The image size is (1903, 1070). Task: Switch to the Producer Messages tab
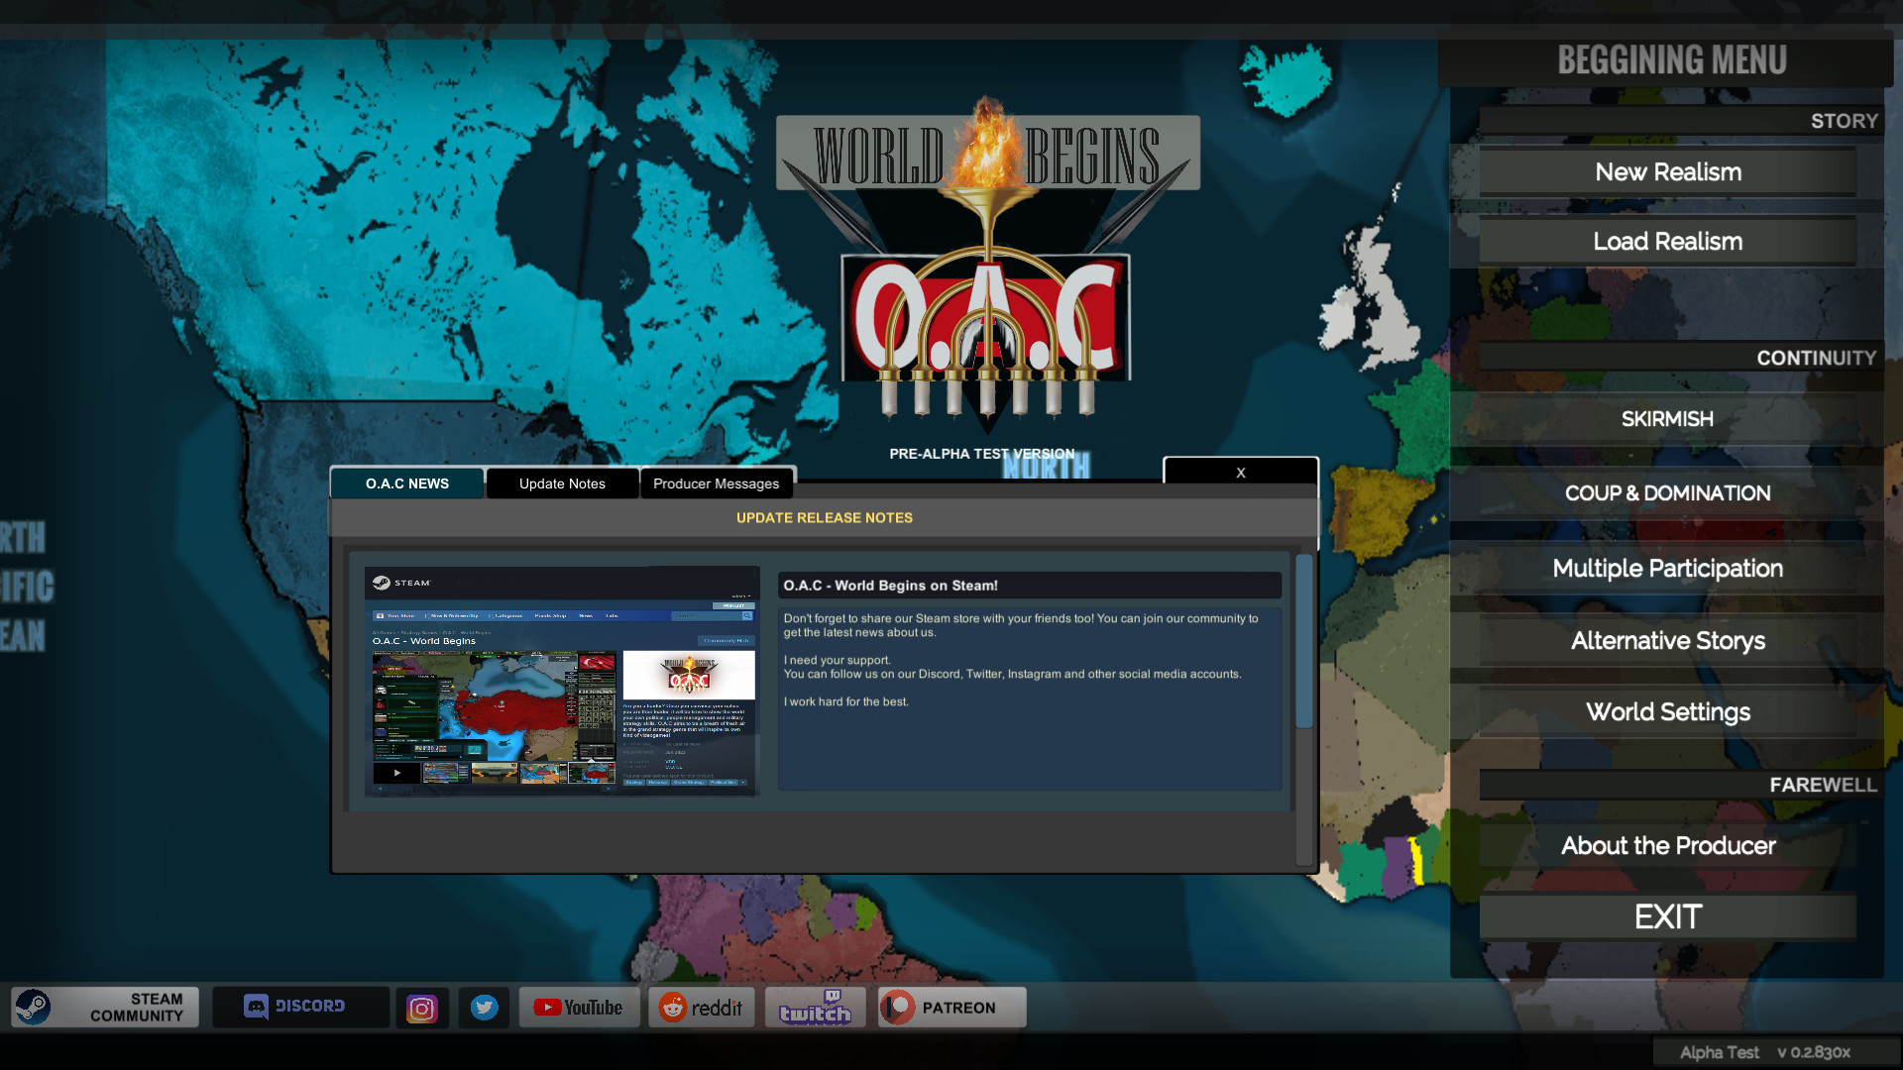point(717,483)
